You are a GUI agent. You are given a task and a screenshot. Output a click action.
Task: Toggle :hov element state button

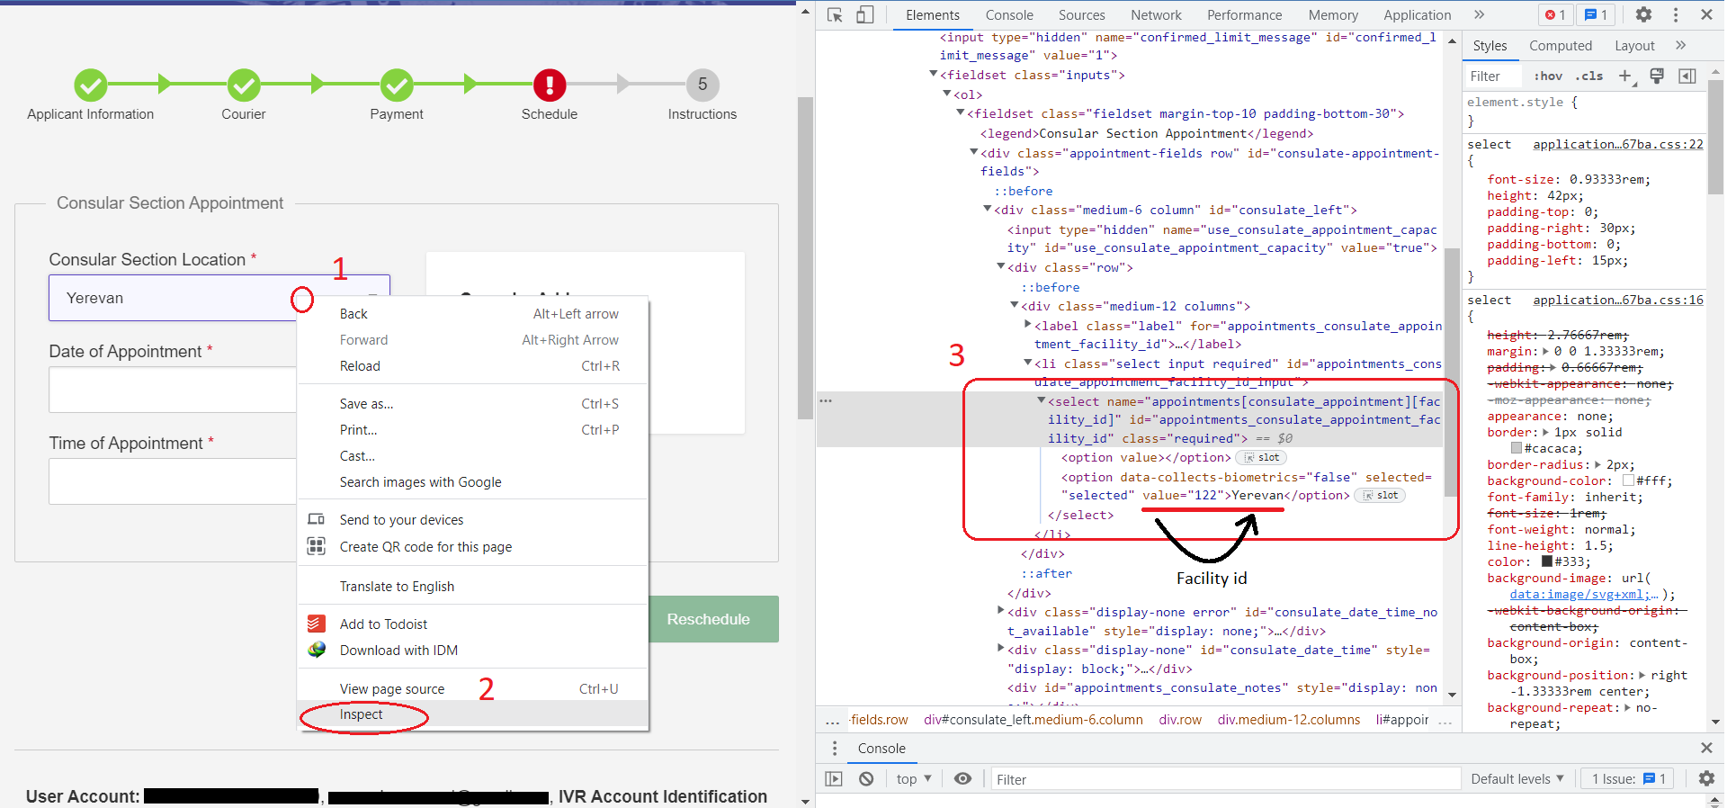[x=1548, y=76]
